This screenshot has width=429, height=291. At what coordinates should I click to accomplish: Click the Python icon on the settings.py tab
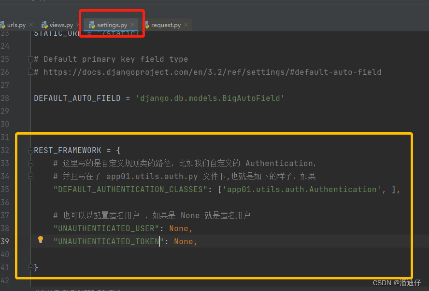point(92,25)
